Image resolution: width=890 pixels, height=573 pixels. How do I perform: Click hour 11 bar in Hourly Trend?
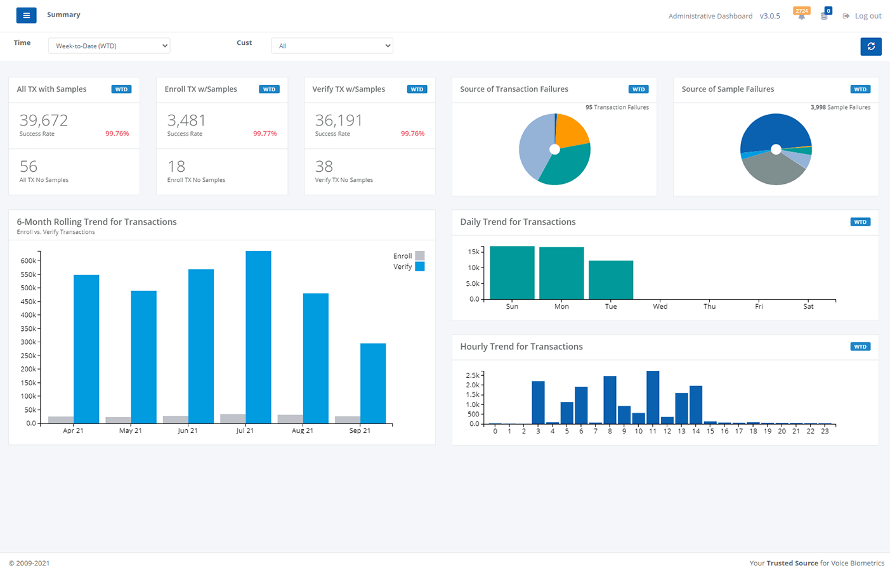[x=653, y=397]
